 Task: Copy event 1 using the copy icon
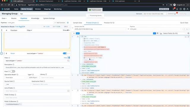[188, 37]
